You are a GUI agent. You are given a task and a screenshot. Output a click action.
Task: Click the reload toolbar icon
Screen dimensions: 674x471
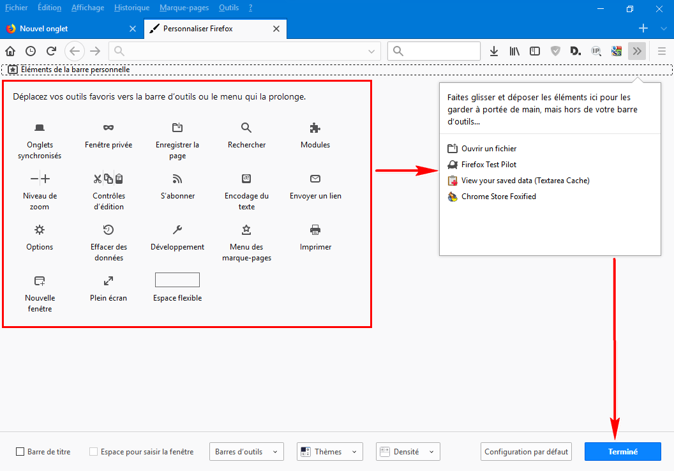pyautogui.click(x=51, y=51)
